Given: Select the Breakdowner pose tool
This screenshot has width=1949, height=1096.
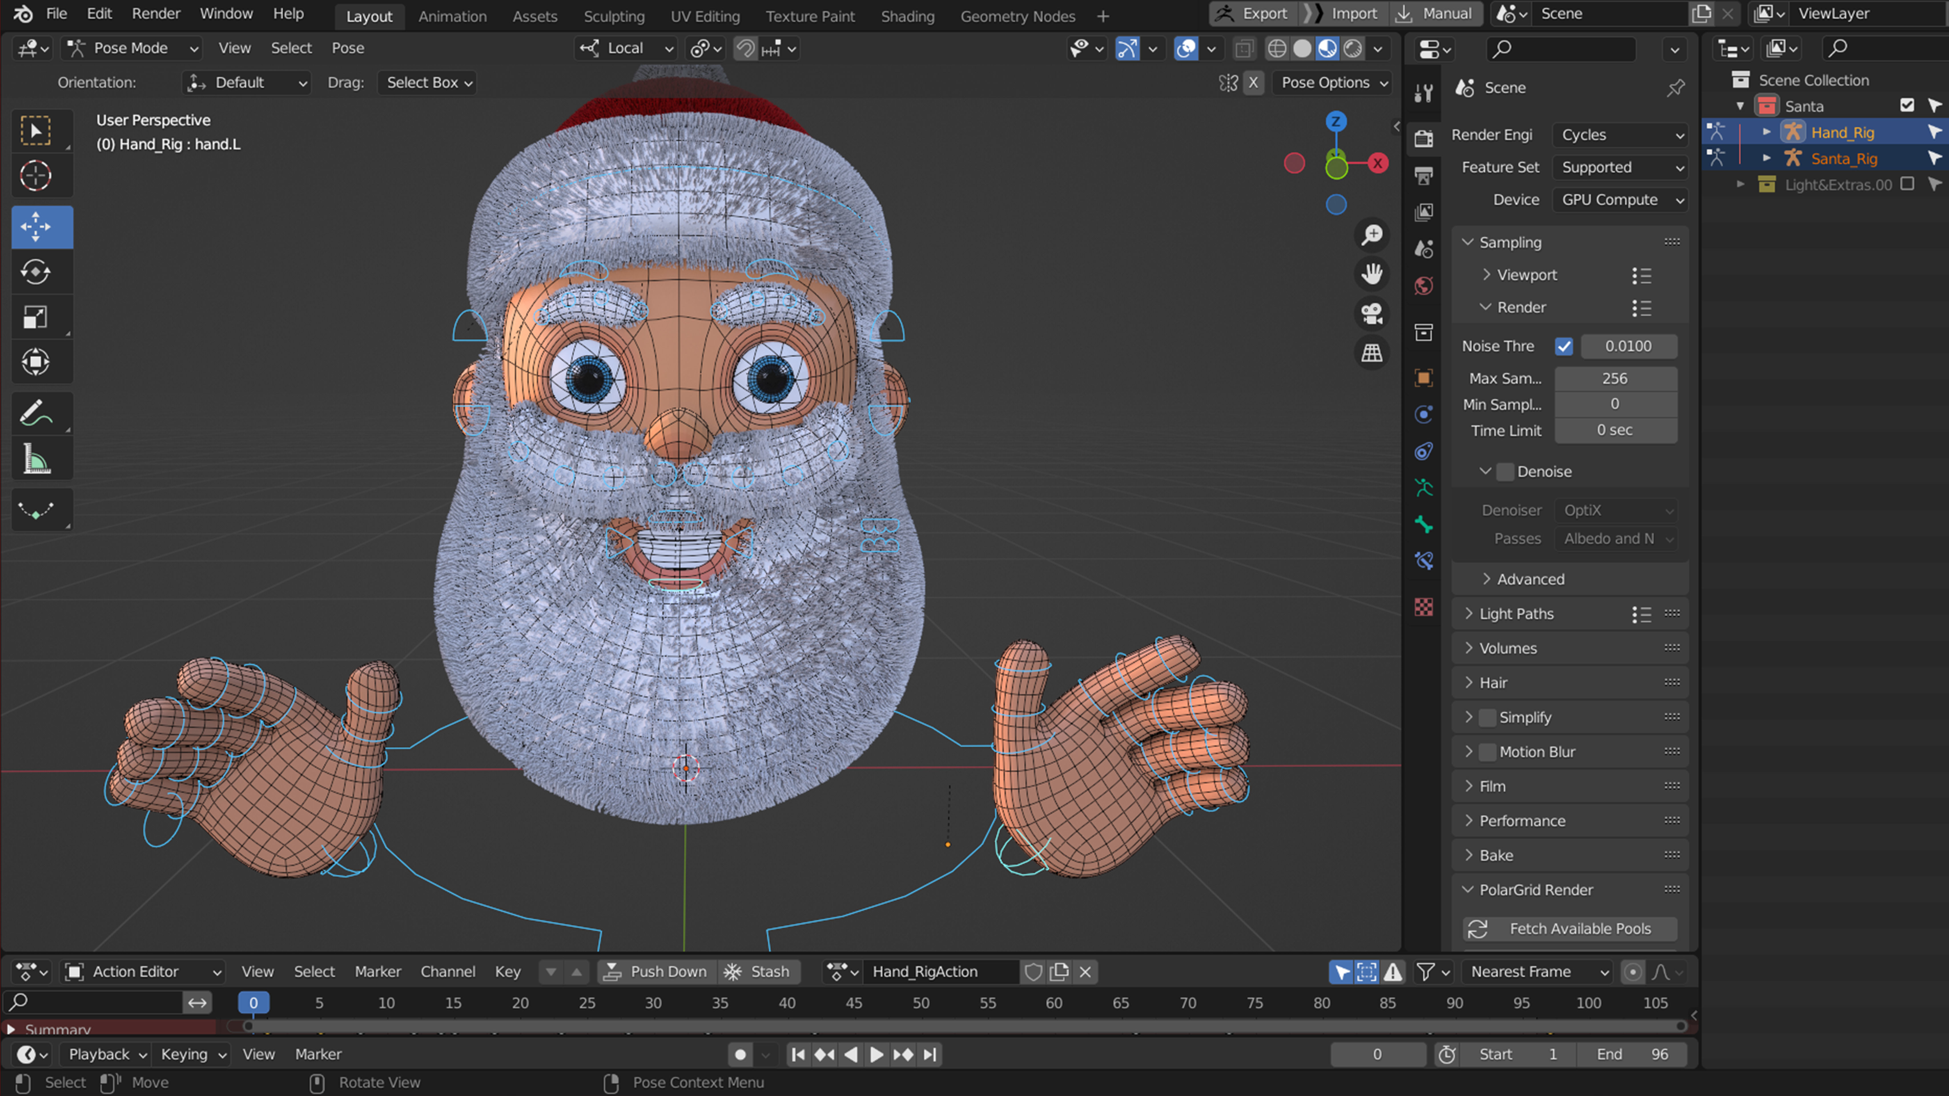Looking at the screenshot, I should pos(36,510).
